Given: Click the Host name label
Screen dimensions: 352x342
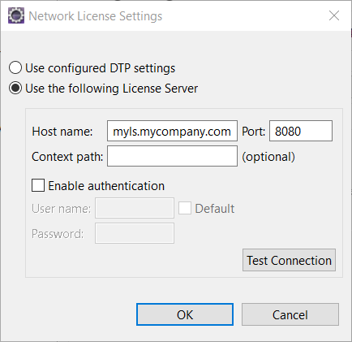Looking at the screenshot, I should pos(62,132).
